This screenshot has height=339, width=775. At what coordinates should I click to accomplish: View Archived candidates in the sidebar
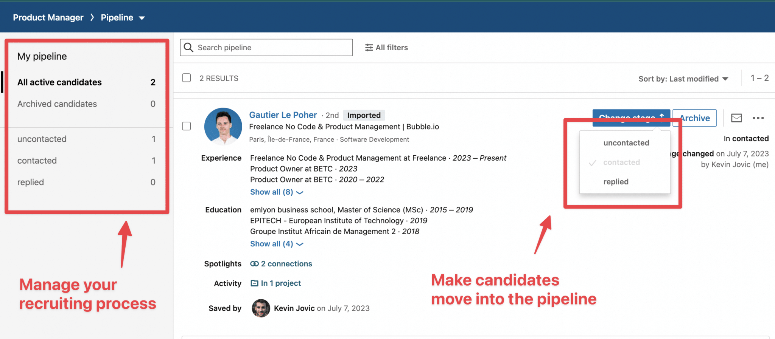click(x=57, y=104)
